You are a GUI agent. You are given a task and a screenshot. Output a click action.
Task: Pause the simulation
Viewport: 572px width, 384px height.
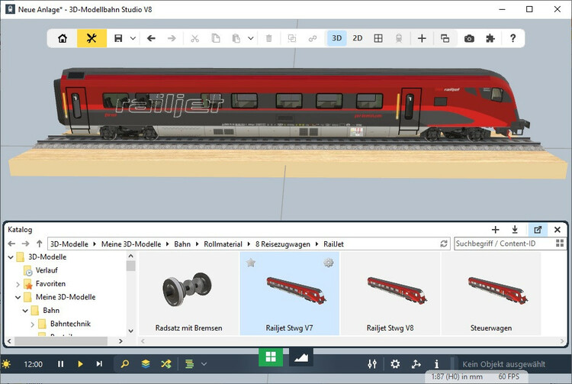point(60,364)
